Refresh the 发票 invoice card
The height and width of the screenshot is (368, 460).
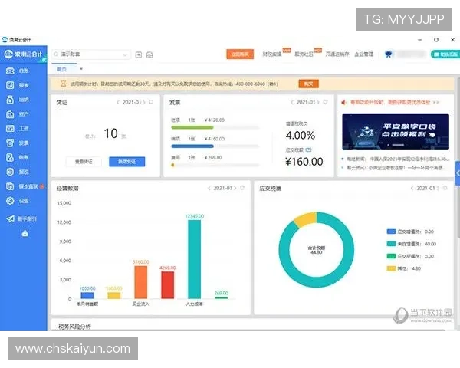tap(325, 102)
